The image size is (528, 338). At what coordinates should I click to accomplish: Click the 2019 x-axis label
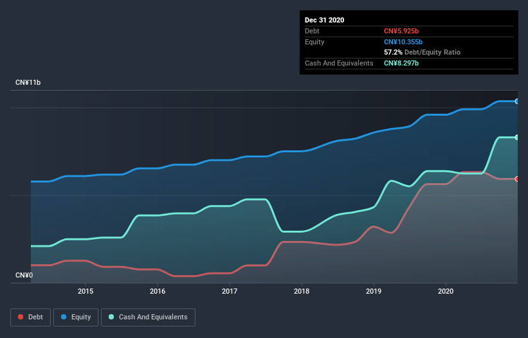[374, 291]
